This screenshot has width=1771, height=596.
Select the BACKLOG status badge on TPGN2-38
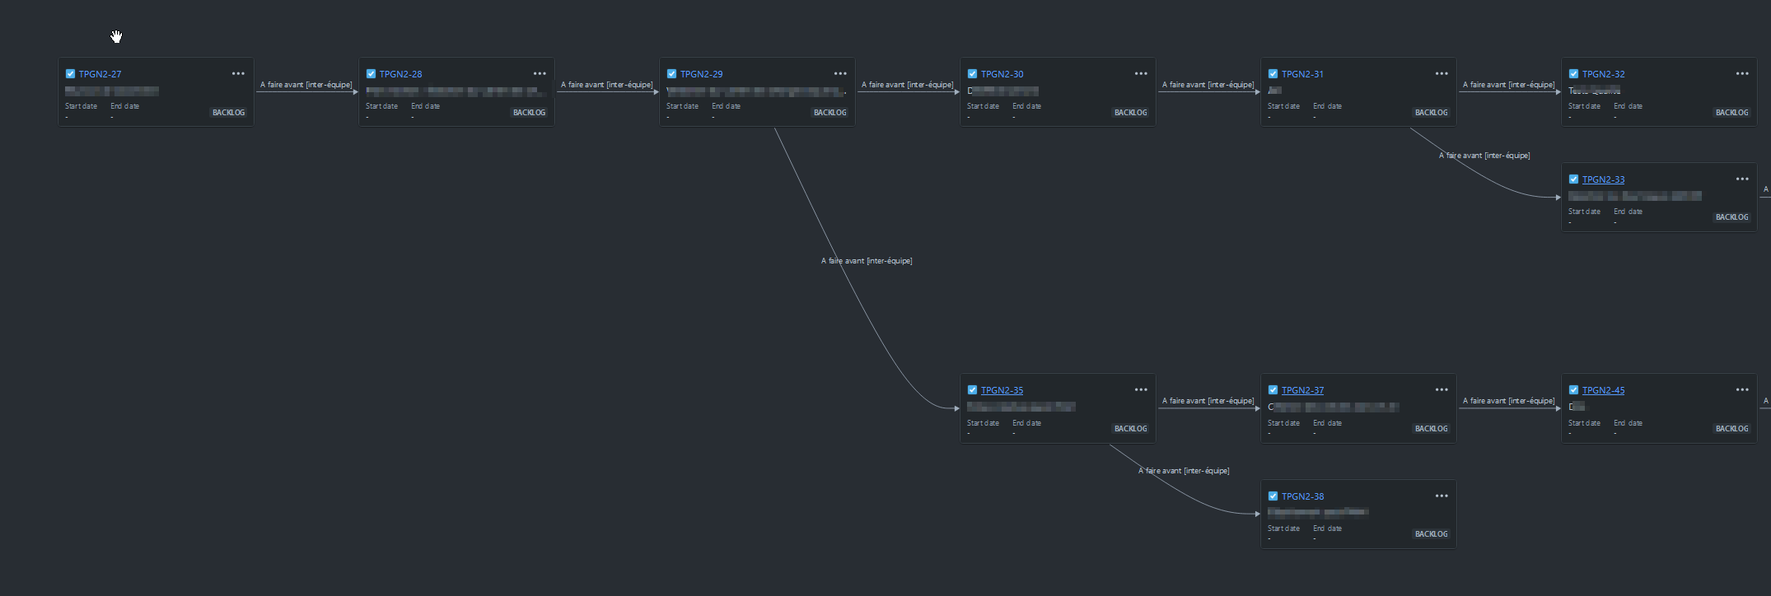click(x=1432, y=534)
